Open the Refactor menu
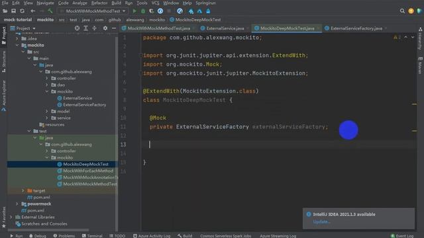424x238 pixels. click(99, 3)
